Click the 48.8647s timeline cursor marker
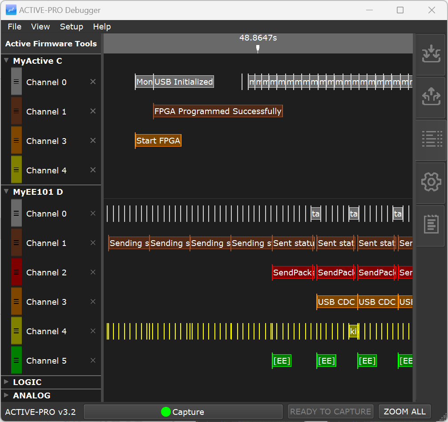This screenshot has width=448, height=422. click(x=258, y=48)
